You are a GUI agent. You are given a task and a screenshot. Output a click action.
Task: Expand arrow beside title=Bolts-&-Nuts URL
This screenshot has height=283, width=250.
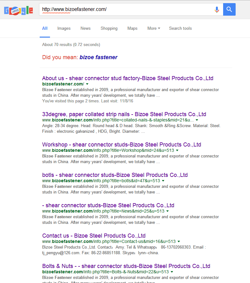point(172,272)
